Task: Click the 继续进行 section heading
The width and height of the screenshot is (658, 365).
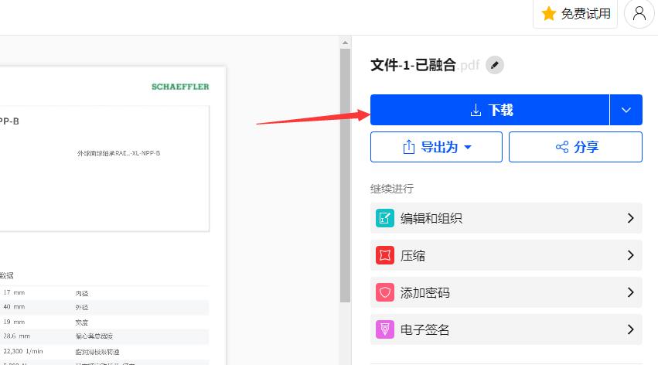Action: [x=392, y=189]
